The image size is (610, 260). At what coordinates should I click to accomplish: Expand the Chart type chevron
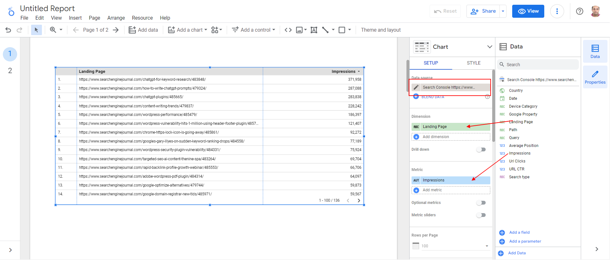(x=490, y=47)
